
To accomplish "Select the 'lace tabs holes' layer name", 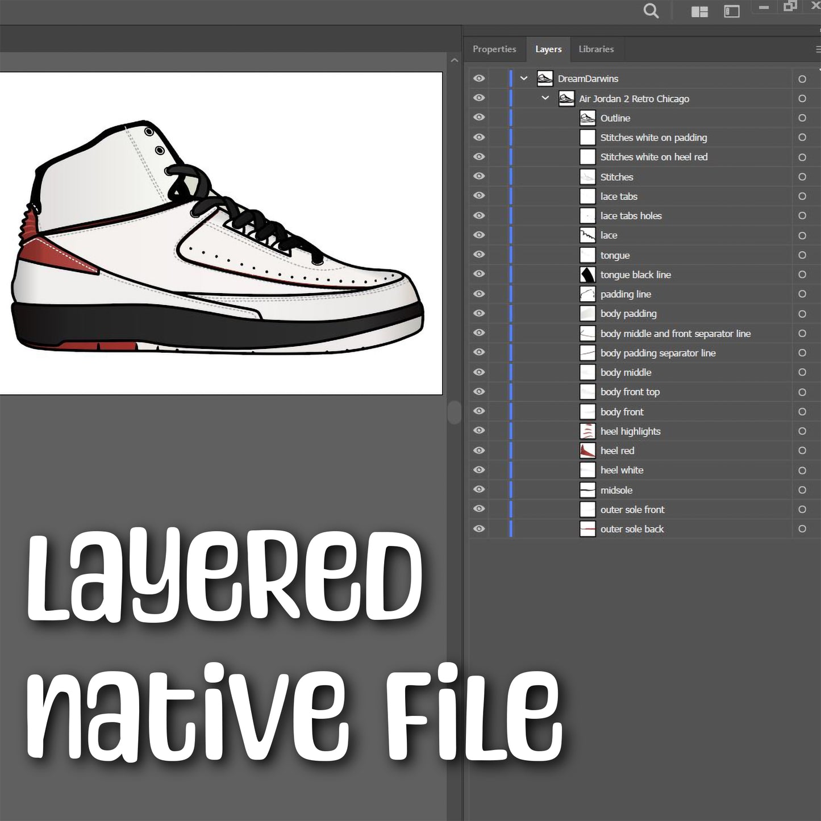I will coord(631,216).
